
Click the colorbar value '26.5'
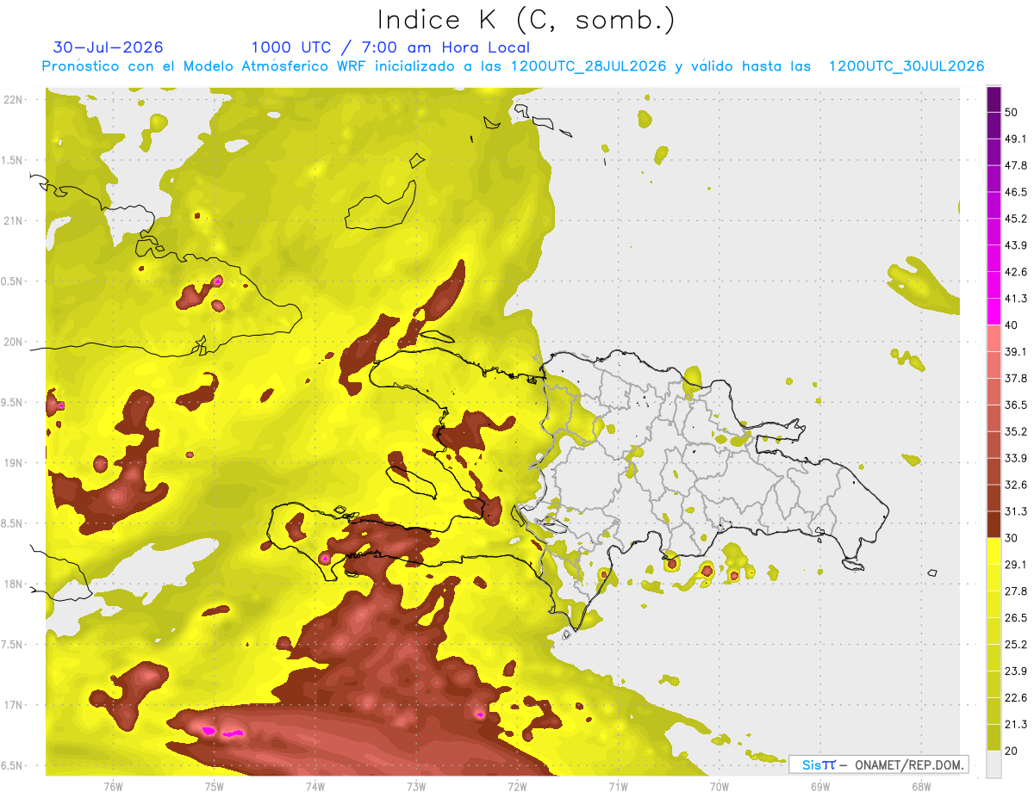tap(1016, 618)
